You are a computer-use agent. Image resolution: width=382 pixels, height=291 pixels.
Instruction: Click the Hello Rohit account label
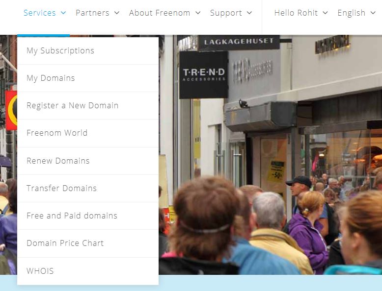tap(296, 13)
